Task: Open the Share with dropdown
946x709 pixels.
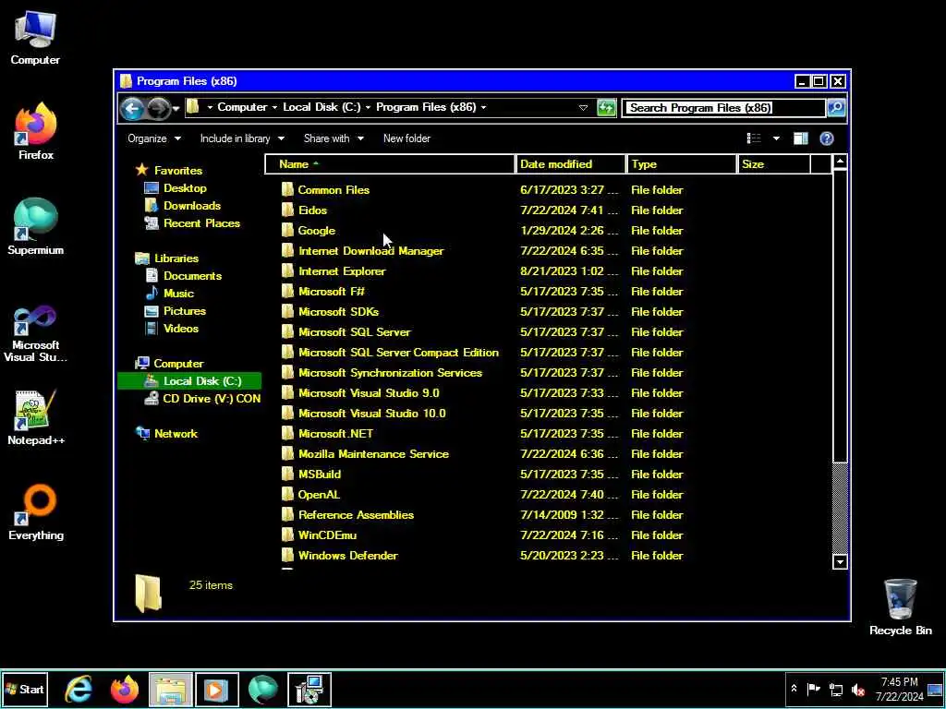Action: (334, 138)
